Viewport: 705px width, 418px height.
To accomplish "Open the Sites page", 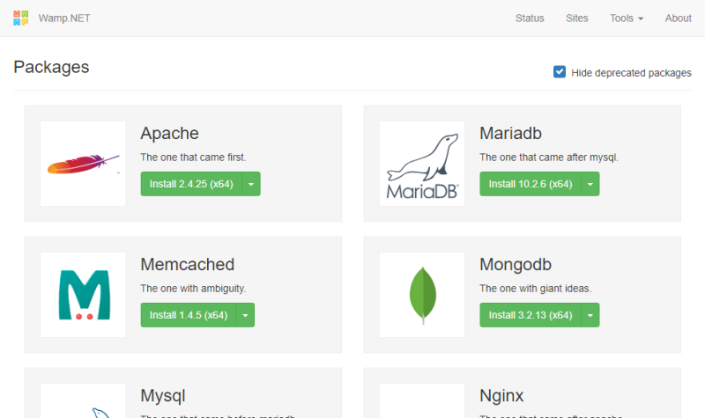I will [577, 18].
